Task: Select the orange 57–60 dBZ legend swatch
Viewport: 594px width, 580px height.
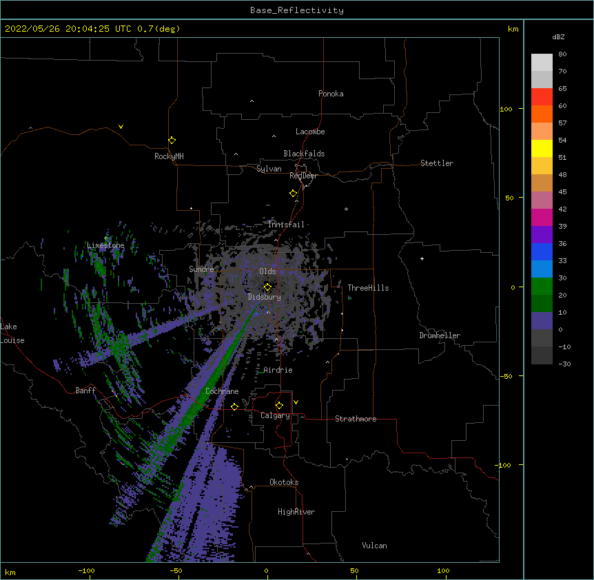Action: pyautogui.click(x=542, y=114)
